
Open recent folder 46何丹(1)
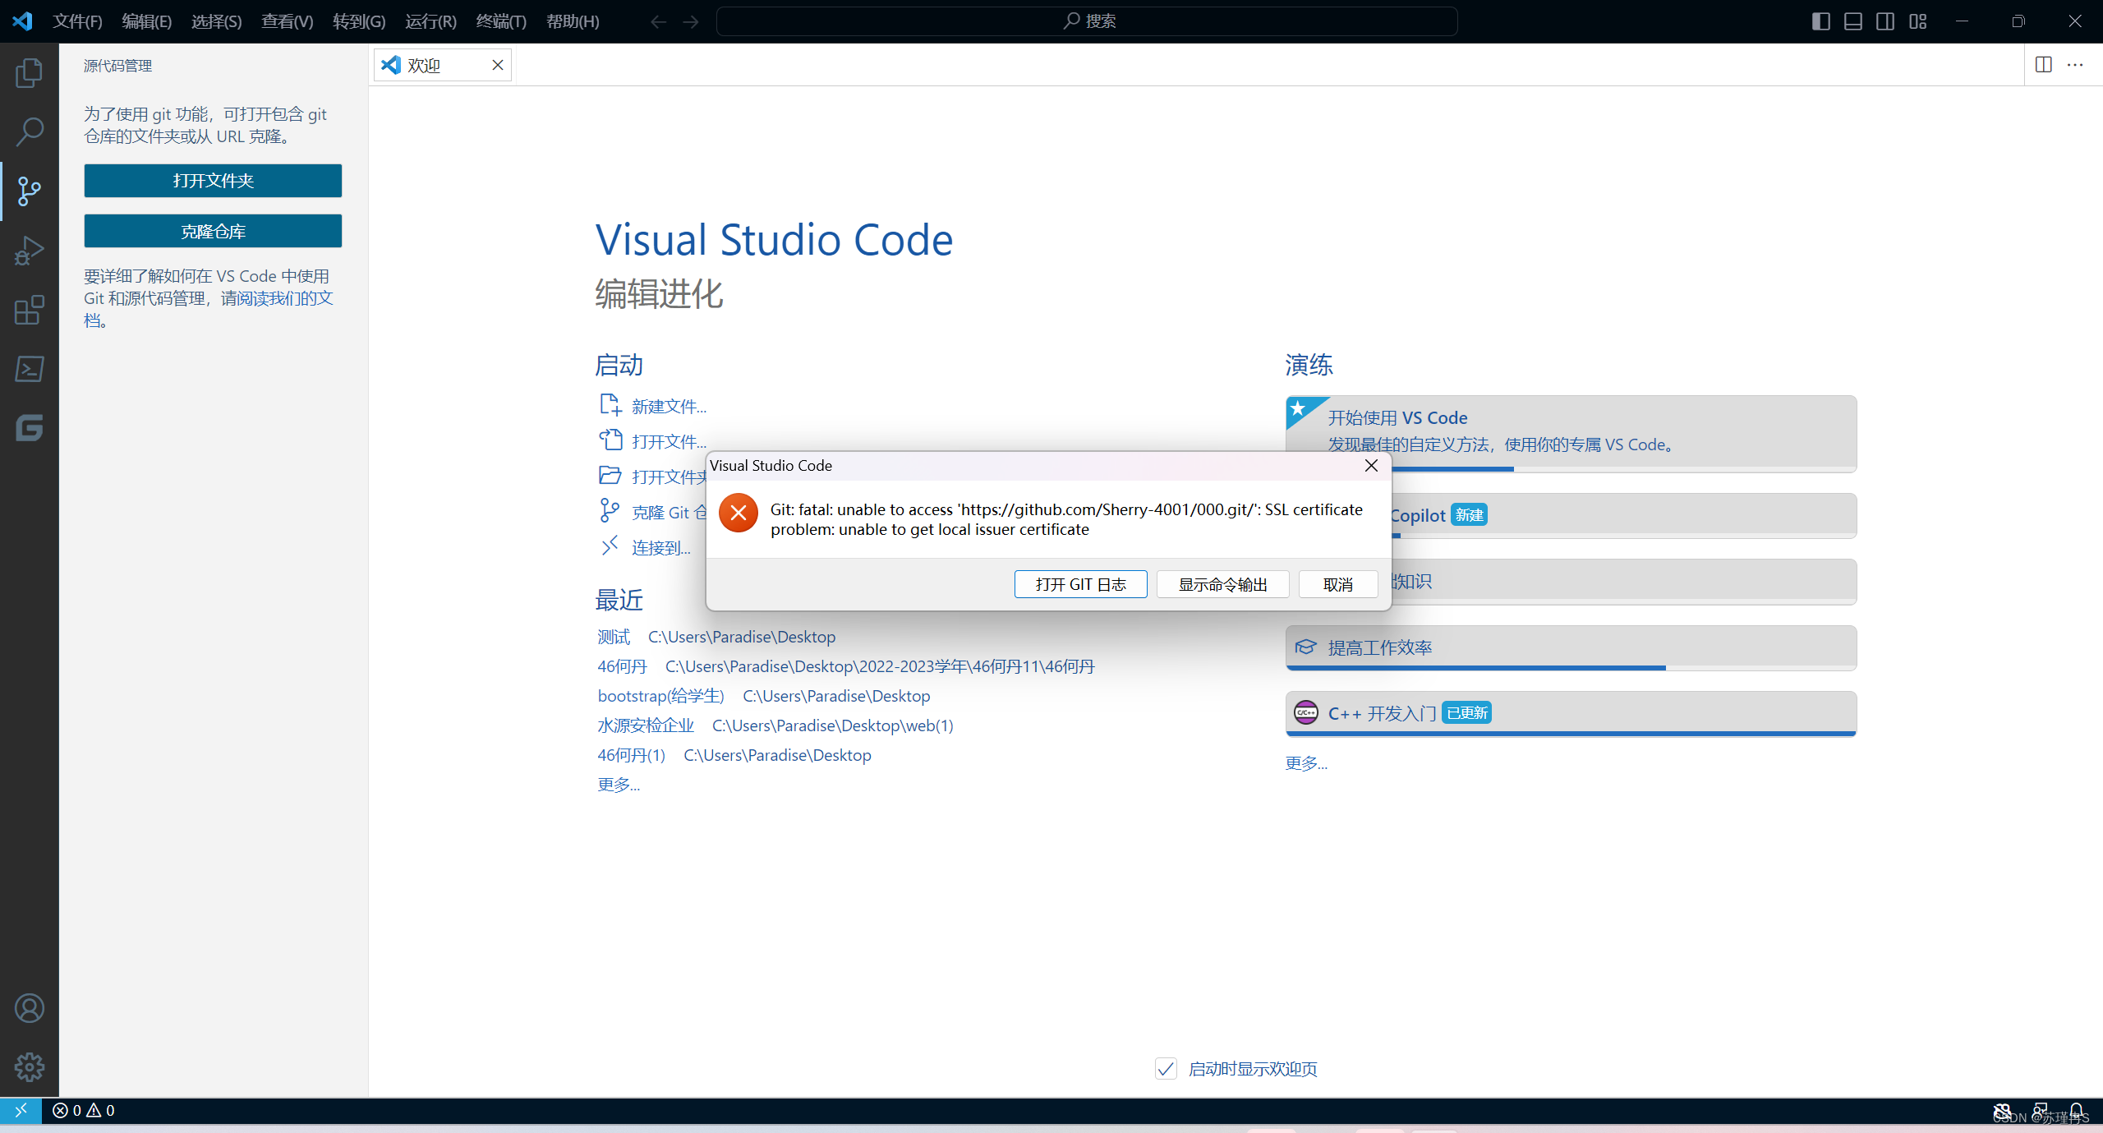click(631, 755)
